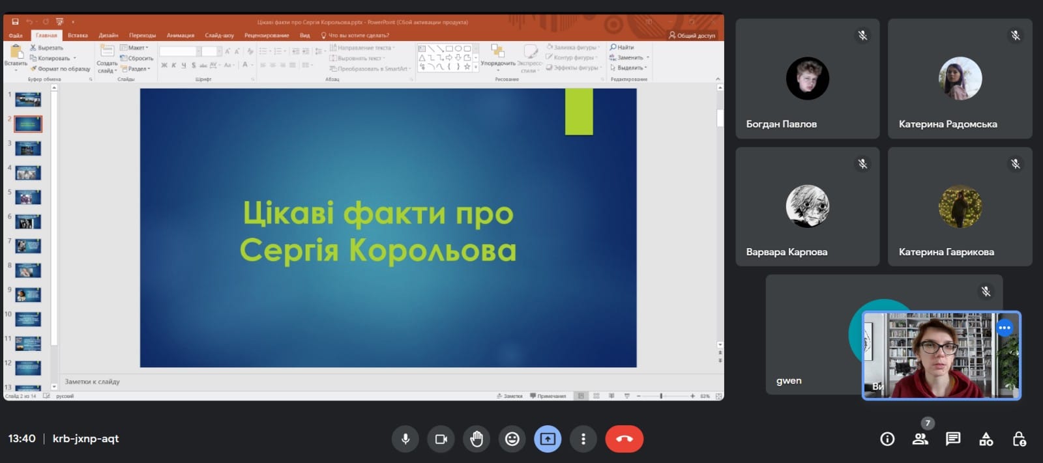Image resolution: width=1043 pixels, height=463 pixels.
Task: Toggle the microphone on or off
Action: point(405,439)
